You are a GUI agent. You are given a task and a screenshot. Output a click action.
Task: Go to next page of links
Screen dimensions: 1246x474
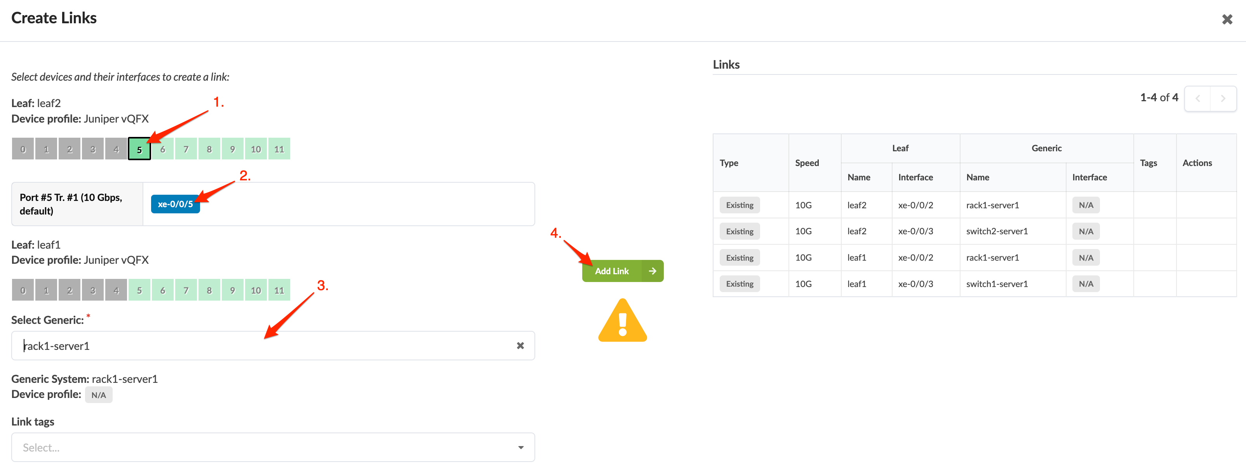[1223, 99]
